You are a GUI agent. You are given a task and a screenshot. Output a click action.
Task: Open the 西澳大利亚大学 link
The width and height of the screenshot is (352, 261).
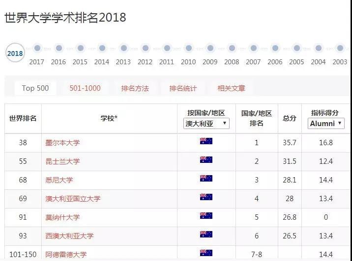(69, 235)
